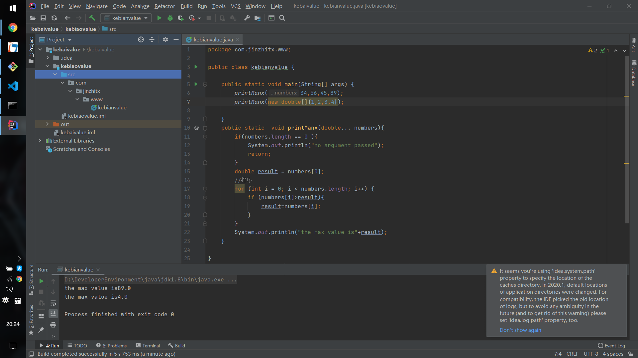
Task: Click the Debug bug icon
Action: 170,18
